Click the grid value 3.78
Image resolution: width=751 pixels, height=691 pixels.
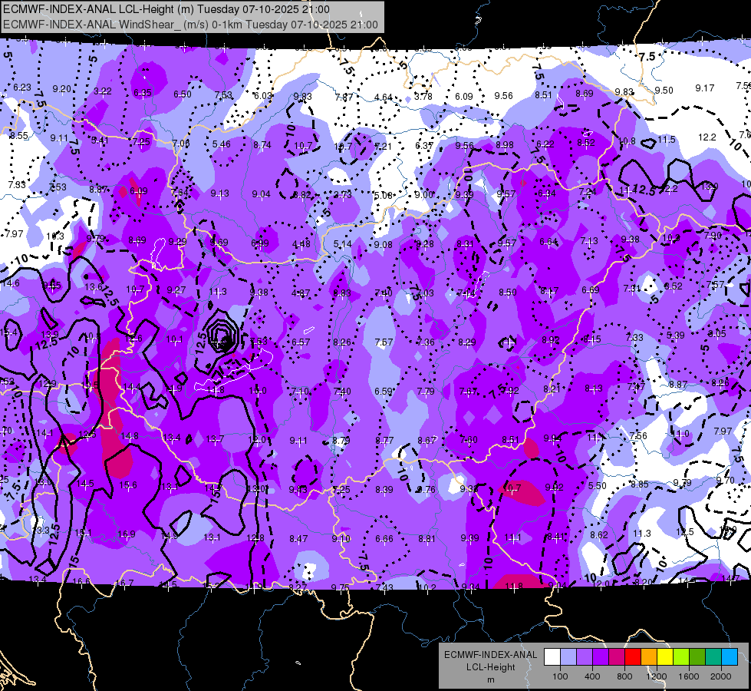[423, 97]
